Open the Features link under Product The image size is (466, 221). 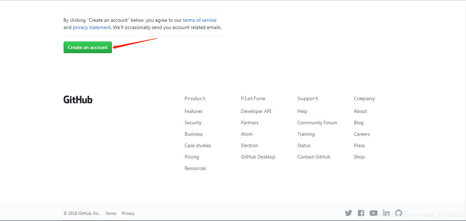point(193,111)
